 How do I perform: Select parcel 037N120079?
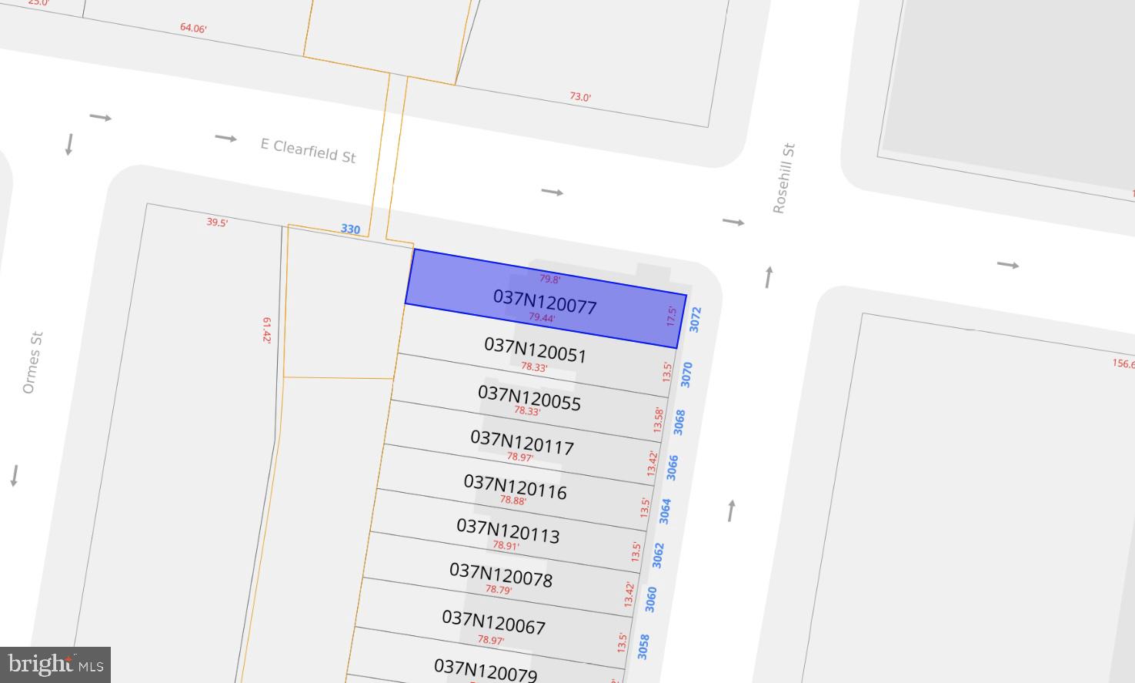pyautogui.click(x=486, y=670)
